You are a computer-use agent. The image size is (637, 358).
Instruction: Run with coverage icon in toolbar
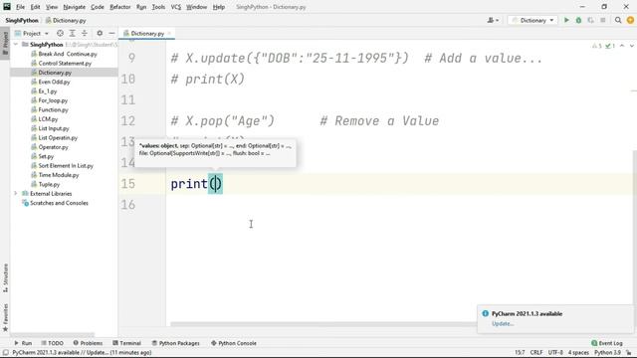tap(590, 20)
